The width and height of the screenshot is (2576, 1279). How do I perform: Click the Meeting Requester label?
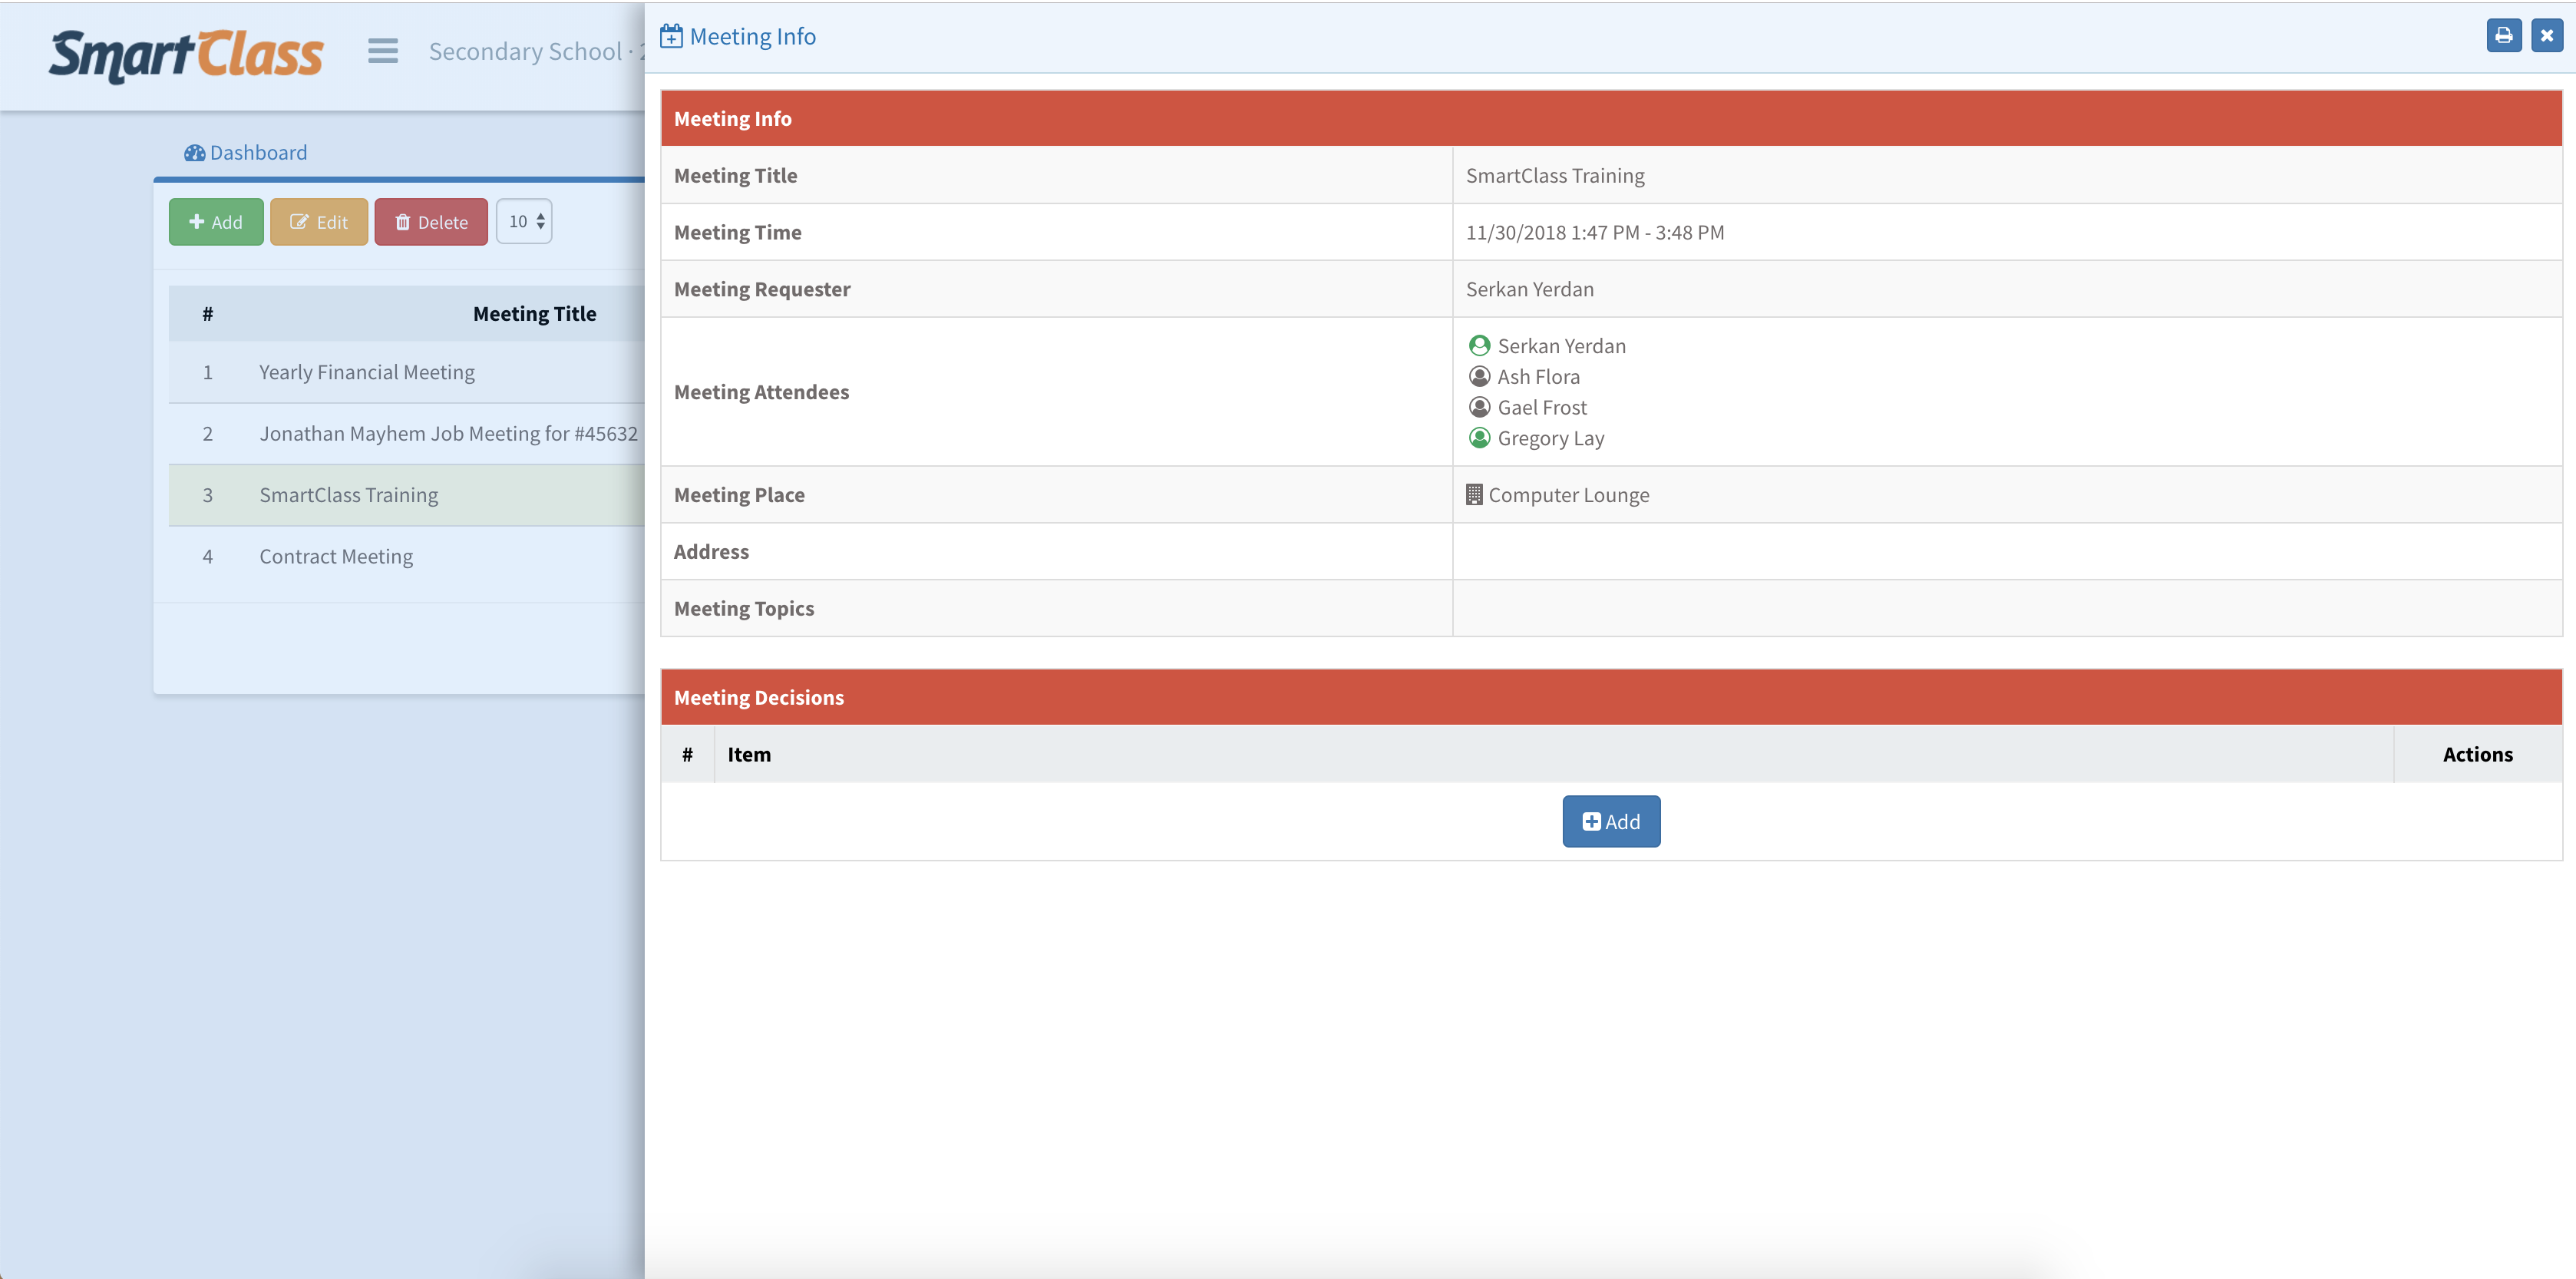[x=762, y=290]
